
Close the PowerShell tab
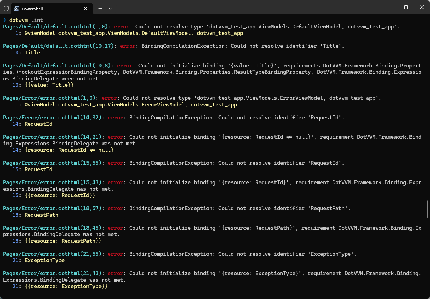(86, 9)
